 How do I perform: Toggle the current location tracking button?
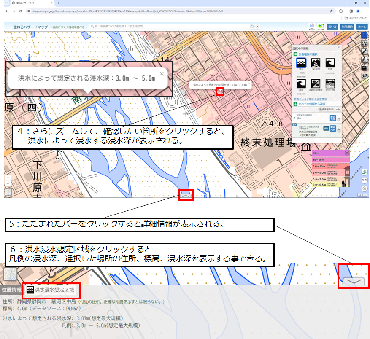click(x=365, y=188)
